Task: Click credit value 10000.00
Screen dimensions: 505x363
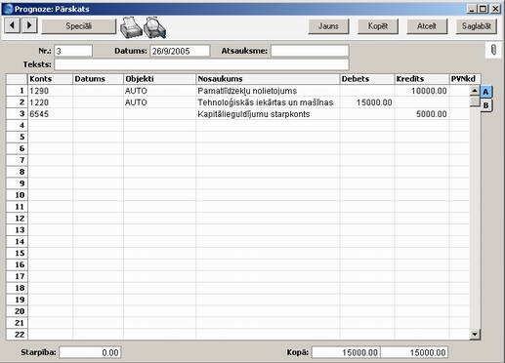Action: [x=422, y=91]
